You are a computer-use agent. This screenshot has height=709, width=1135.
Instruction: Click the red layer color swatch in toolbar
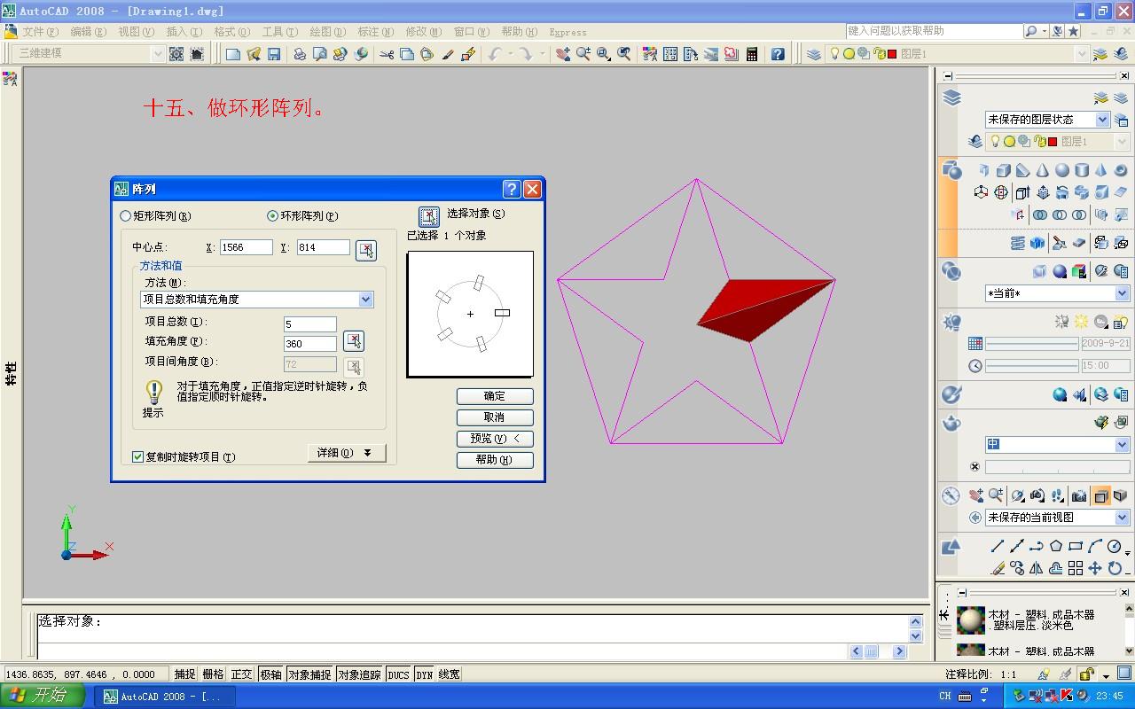point(892,54)
